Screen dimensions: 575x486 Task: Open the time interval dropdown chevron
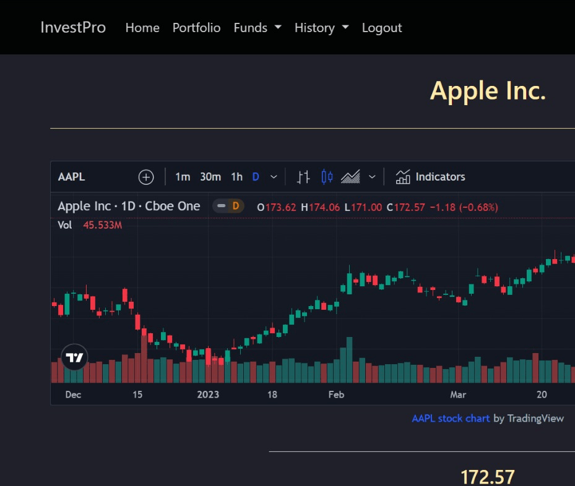[274, 177]
